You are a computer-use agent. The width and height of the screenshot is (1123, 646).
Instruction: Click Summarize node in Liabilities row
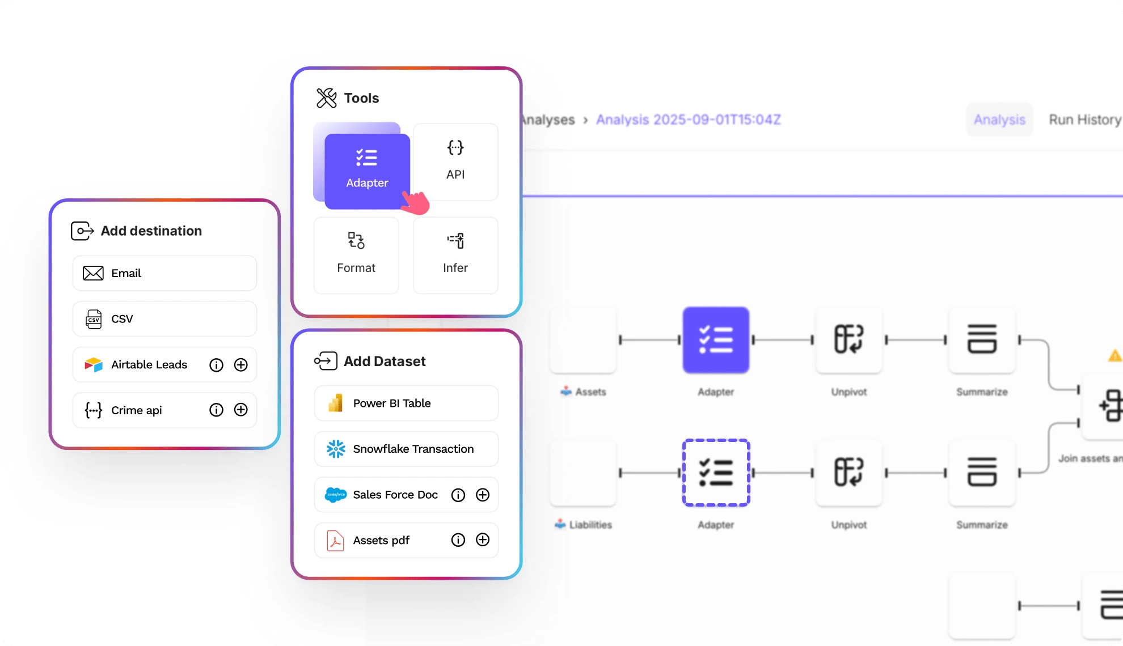click(982, 472)
